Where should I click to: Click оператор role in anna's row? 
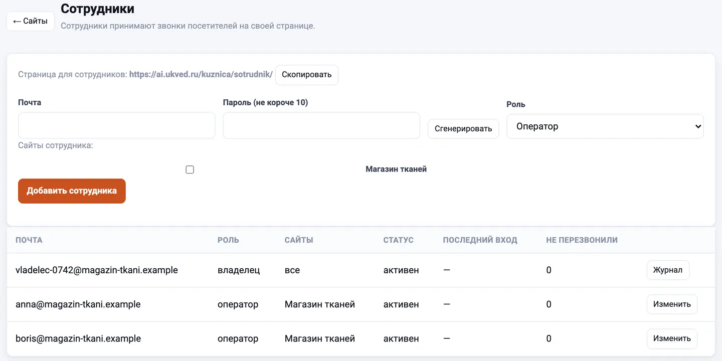[238, 304]
